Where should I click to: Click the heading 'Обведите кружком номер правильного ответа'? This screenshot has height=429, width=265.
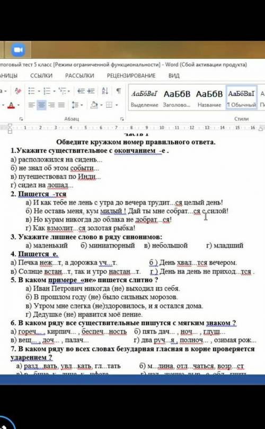tap(136, 142)
